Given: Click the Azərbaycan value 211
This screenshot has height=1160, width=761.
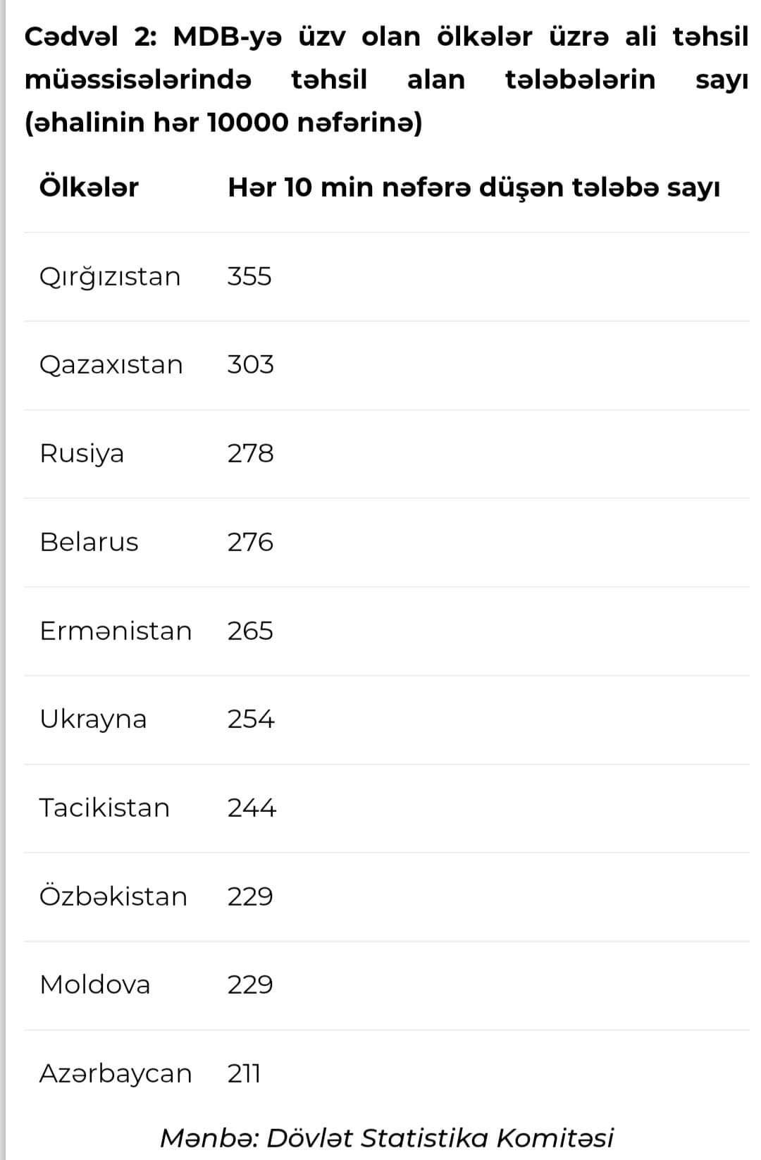Looking at the screenshot, I should pyautogui.click(x=244, y=1073).
